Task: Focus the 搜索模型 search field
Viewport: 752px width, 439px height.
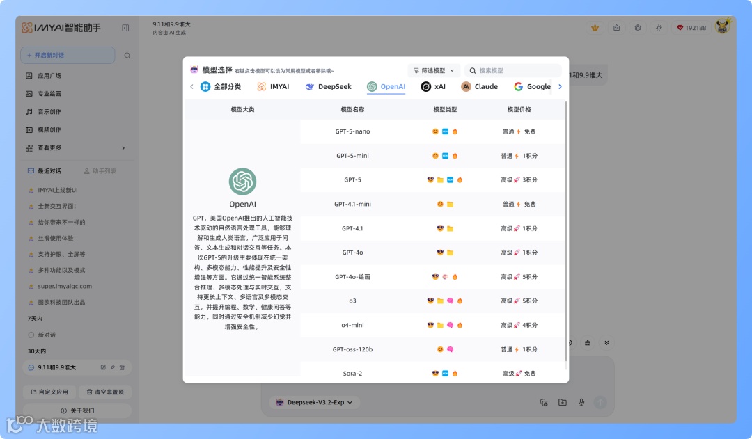Action: (512, 70)
